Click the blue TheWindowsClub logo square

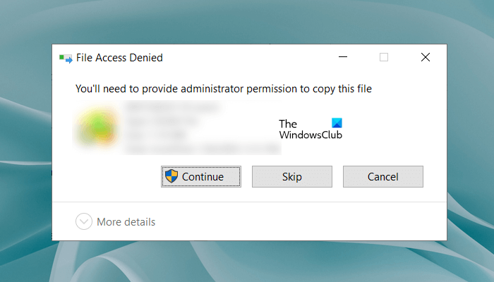337,123
